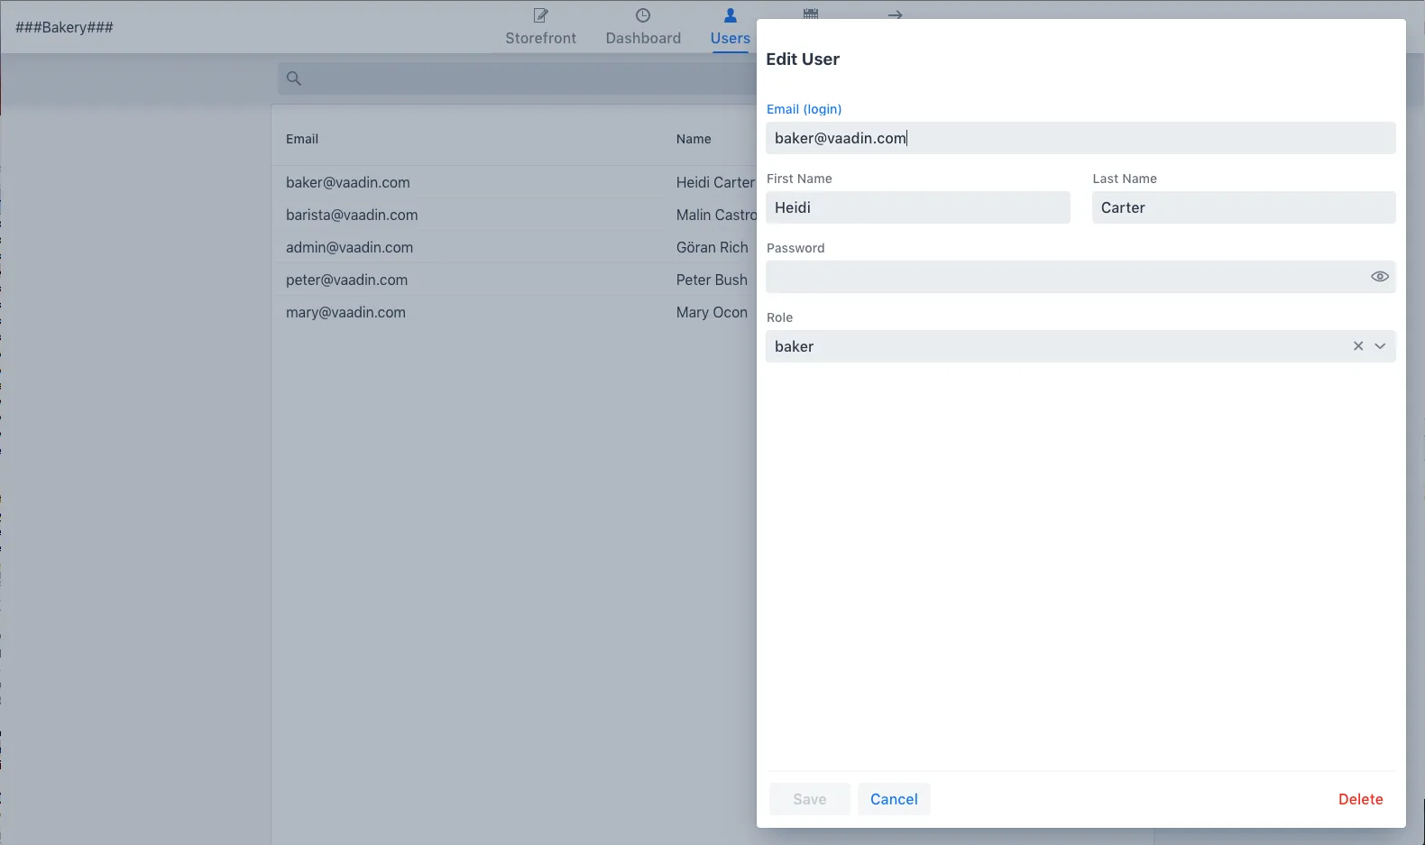The width and height of the screenshot is (1425, 845).
Task: Reveal password with the eye icon
Action: tap(1379, 277)
